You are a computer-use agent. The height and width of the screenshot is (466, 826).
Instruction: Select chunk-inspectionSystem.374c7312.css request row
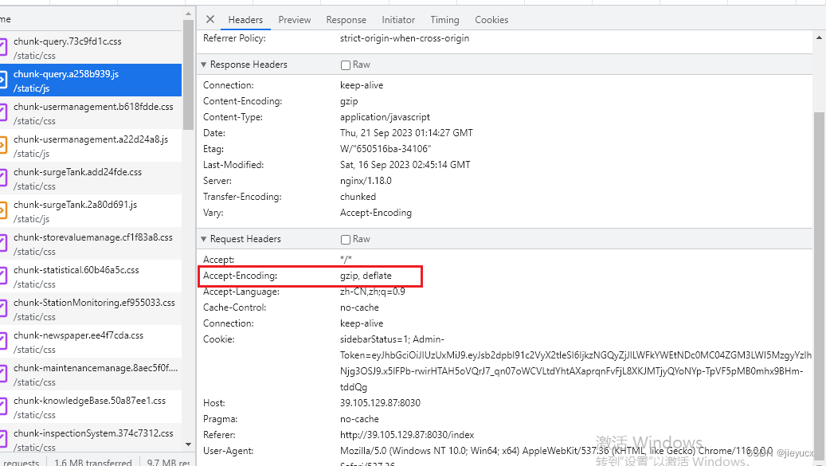[93, 440]
